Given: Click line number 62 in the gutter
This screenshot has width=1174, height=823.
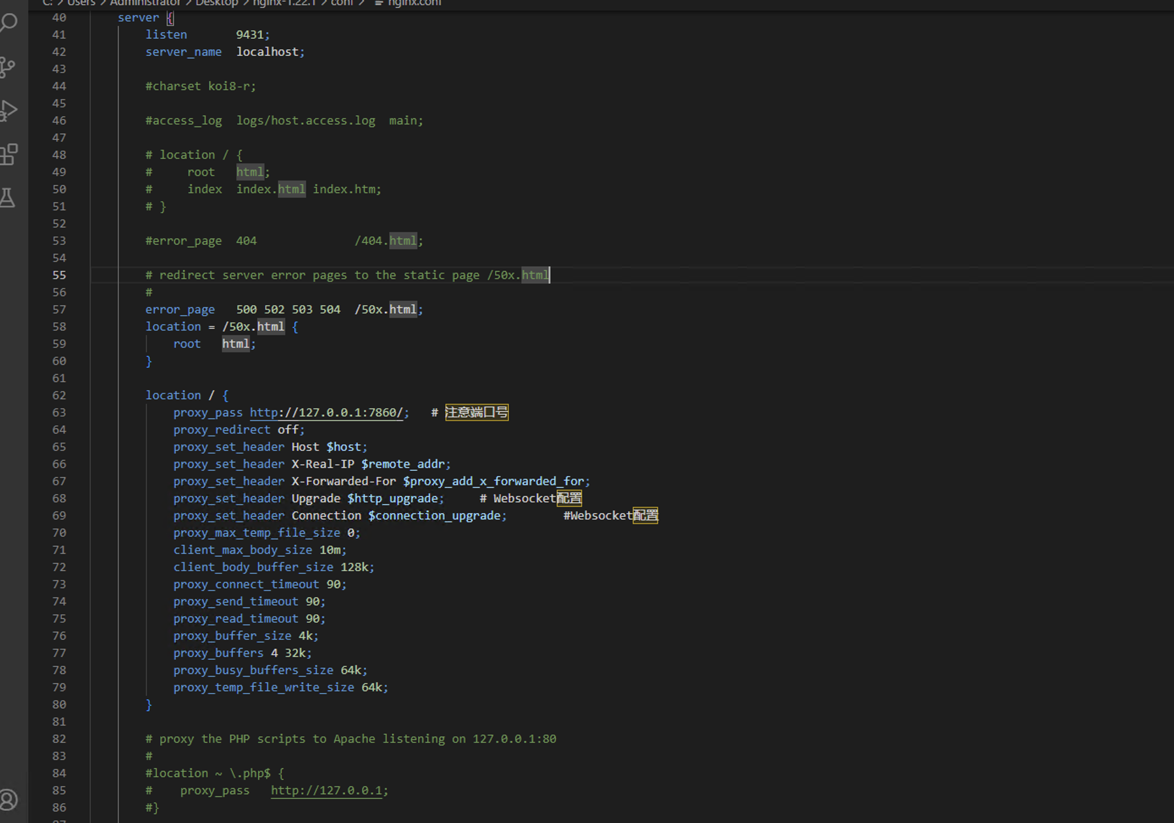Looking at the screenshot, I should coord(59,395).
